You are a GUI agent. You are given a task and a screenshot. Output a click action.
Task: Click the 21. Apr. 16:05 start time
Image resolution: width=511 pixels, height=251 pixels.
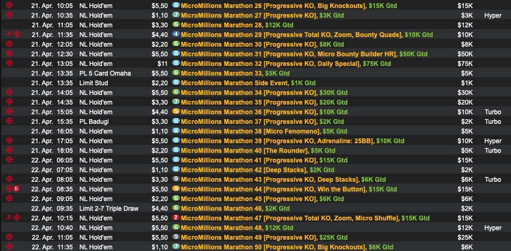(52, 131)
